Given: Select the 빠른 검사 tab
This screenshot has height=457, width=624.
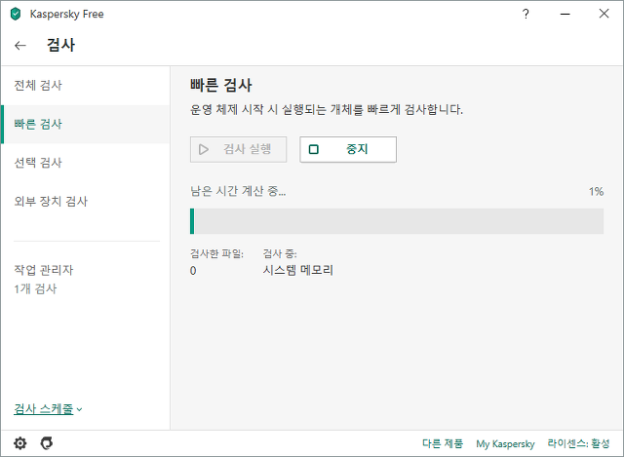Looking at the screenshot, I should pyautogui.click(x=85, y=124).
